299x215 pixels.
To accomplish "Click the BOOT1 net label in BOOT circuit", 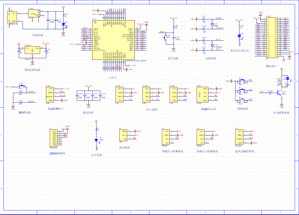I will (31, 102).
